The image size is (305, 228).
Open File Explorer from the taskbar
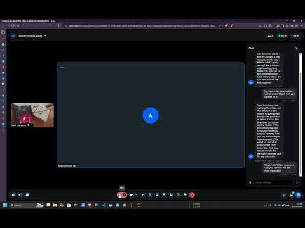55,205
